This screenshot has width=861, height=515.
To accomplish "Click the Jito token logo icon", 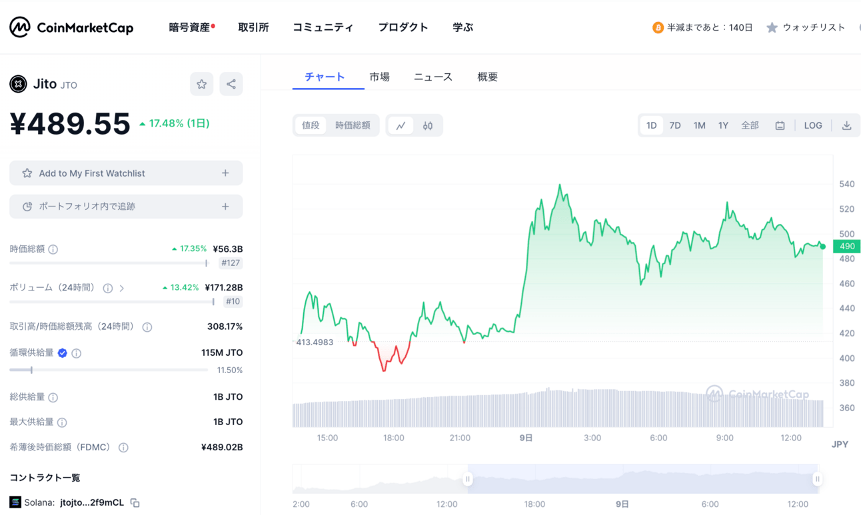I will click(x=18, y=84).
